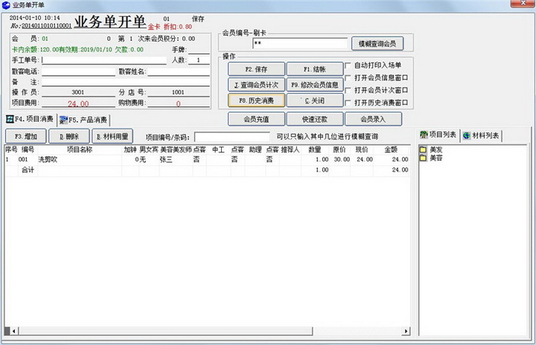Toggle 打开历史消费窗口 checkbox

point(348,102)
